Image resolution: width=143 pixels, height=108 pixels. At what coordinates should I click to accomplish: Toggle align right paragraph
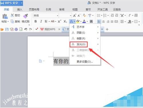(x=108, y=21)
